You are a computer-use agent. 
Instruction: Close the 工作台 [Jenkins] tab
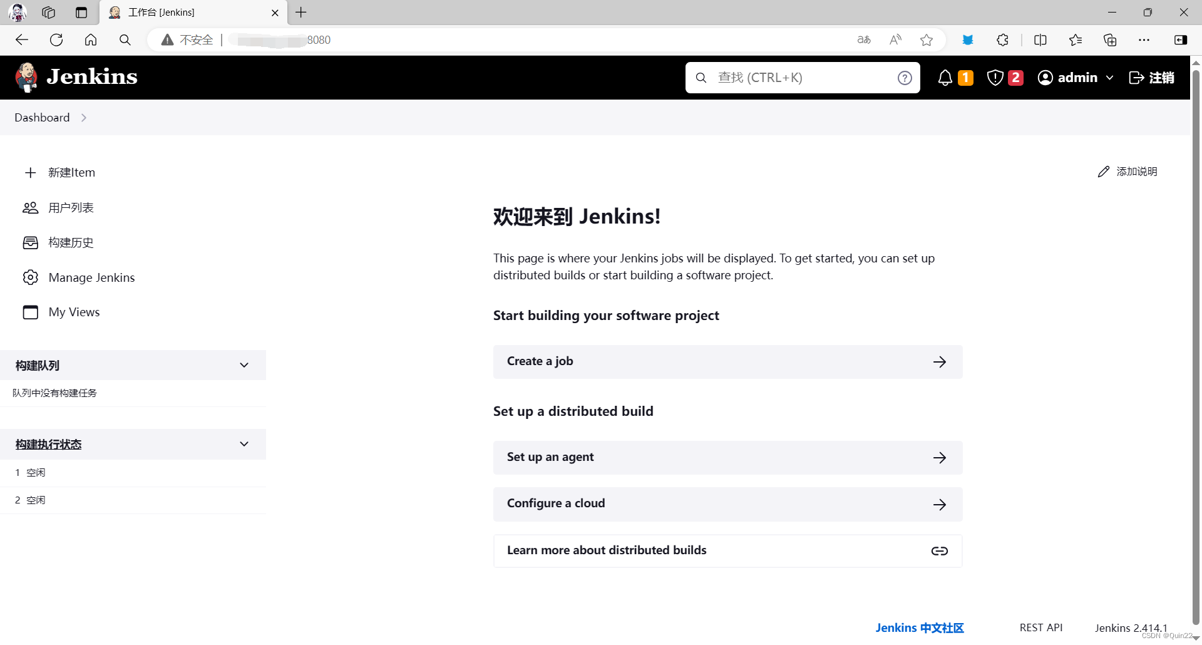click(x=275, y=13)
